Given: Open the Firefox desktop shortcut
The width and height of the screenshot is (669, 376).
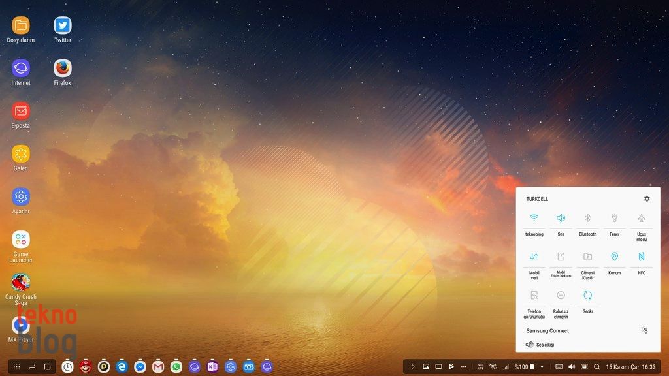Looking at the screenshot, I should coord(63,69).
